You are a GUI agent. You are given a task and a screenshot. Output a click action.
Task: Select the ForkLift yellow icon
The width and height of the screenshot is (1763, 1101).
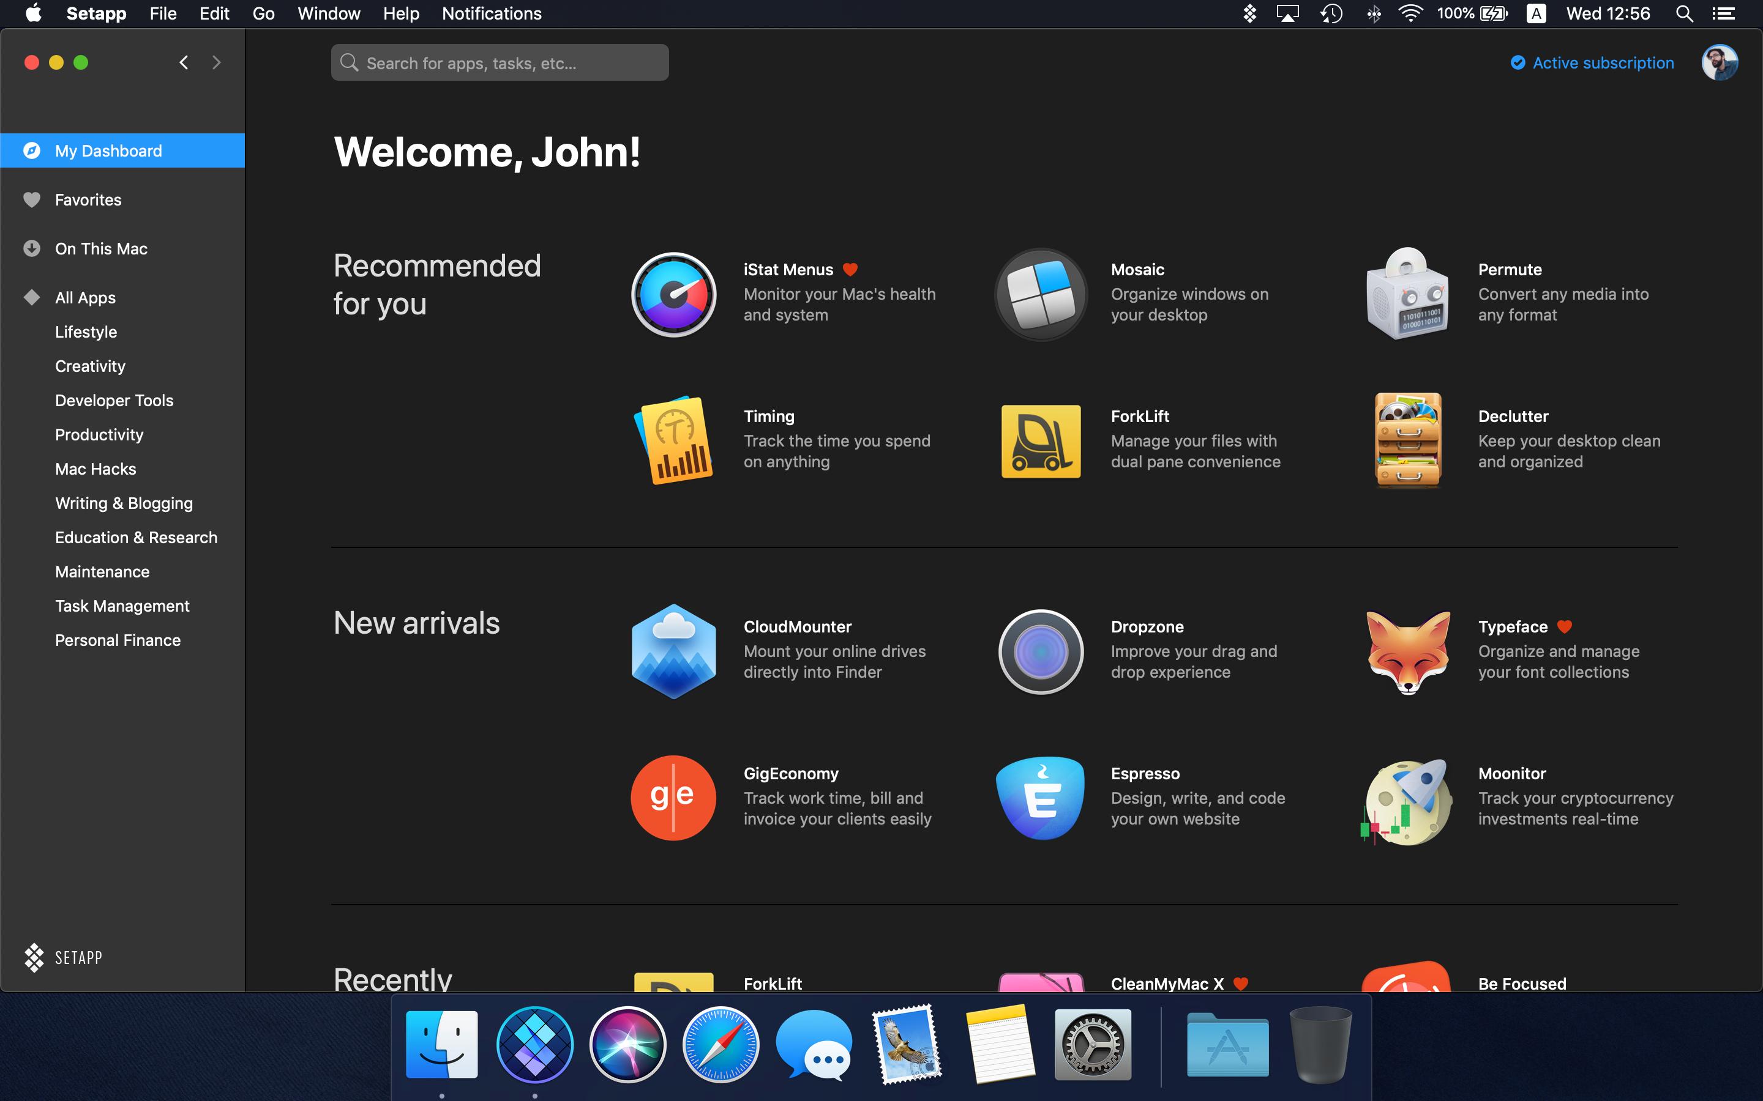(x=1040, y=441)
